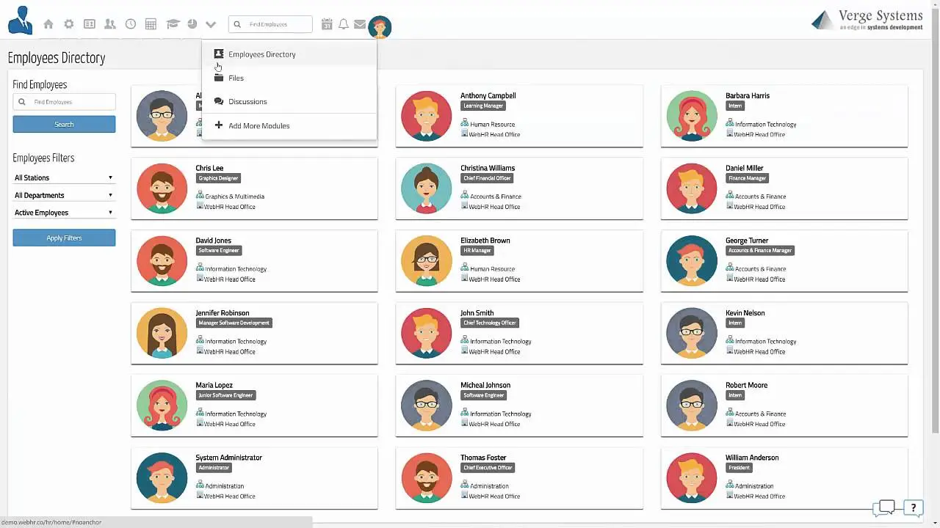Open the calendar icon near notifications
Viewport: 940px width, 528px height.
[x=327, y=23]
